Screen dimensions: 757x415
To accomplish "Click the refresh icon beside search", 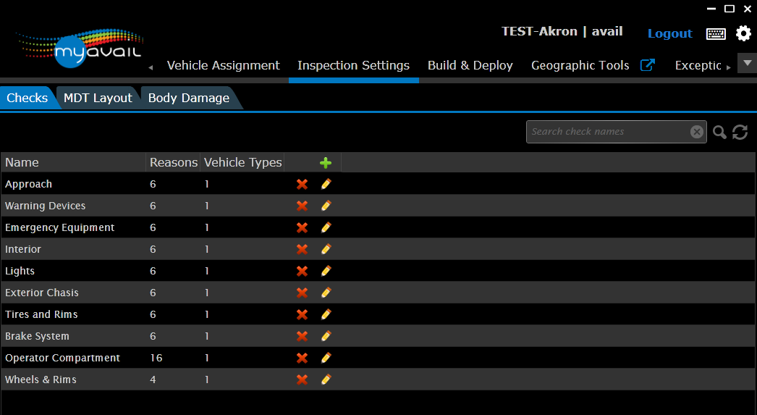I will pyautogui.click(x=740, y=132).
